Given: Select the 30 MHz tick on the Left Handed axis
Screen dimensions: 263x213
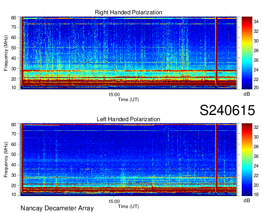Looking at the screenshot, I should click(x=14, y=175).
